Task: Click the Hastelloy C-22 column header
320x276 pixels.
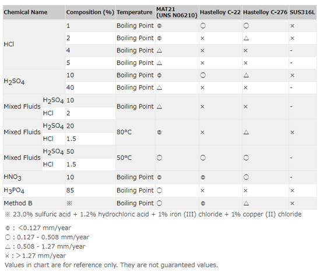Action: pos(220,12)
